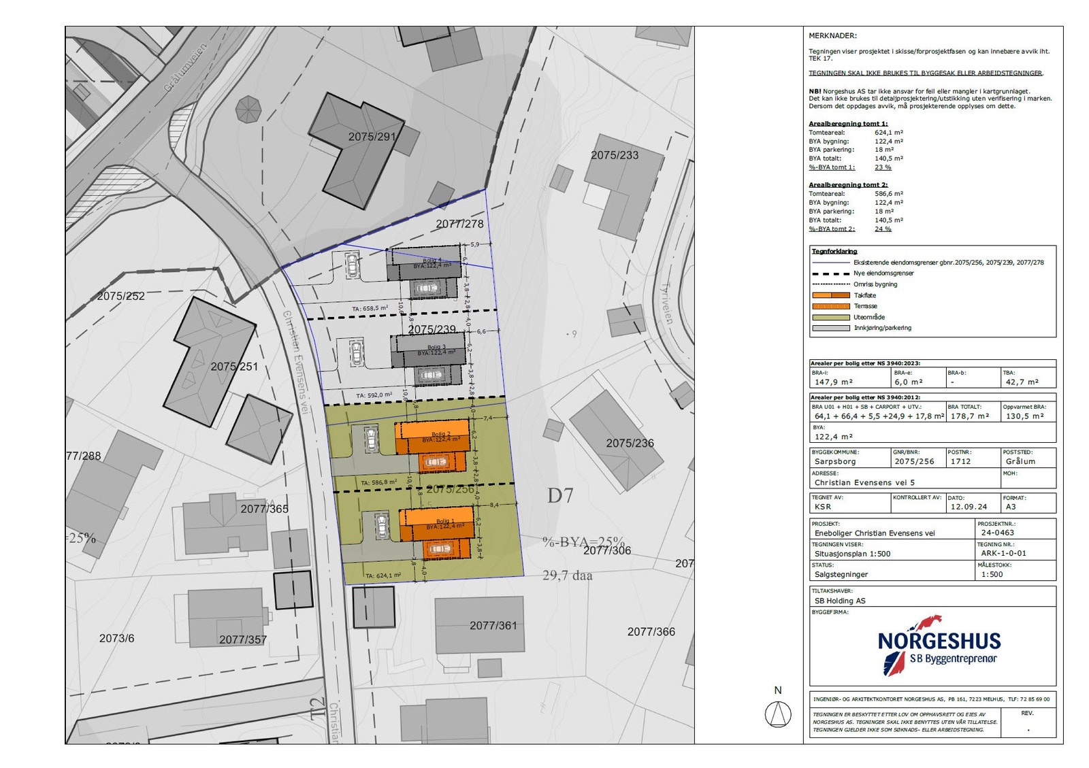Click the Poststed value 'Grålum'

pos(1020,461)
